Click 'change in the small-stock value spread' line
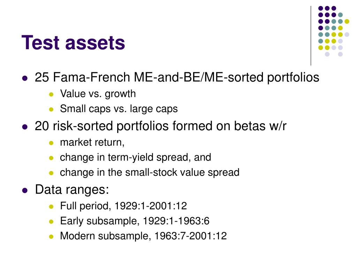This screenshot has height=268, width=357. pos(150,172)
